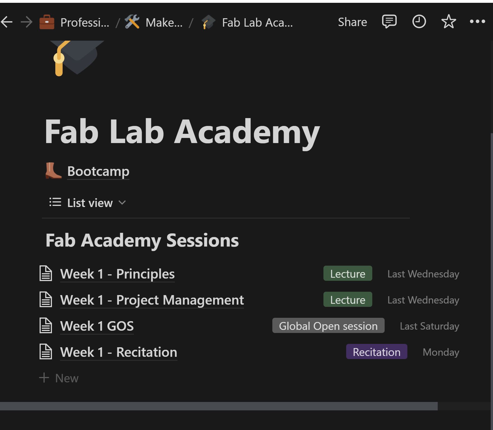Open the Bootcamp linked page
This screenshot has height=430, width=493.
[x=98, y=171]
